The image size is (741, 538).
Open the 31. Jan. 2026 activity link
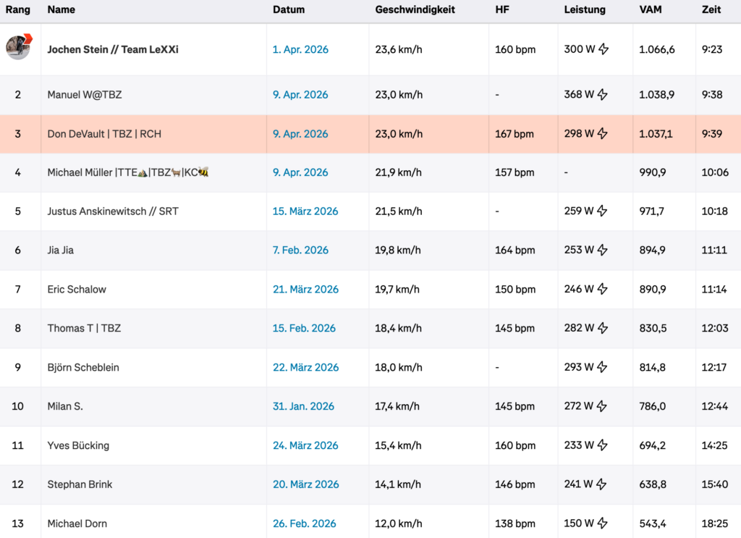(303, 406)
